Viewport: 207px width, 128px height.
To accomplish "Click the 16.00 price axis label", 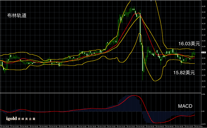I will (204, 46).
